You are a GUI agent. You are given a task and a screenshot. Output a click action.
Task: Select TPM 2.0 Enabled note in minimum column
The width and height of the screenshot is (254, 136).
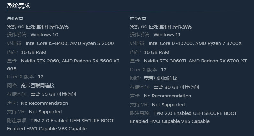(x=72, y=121)
